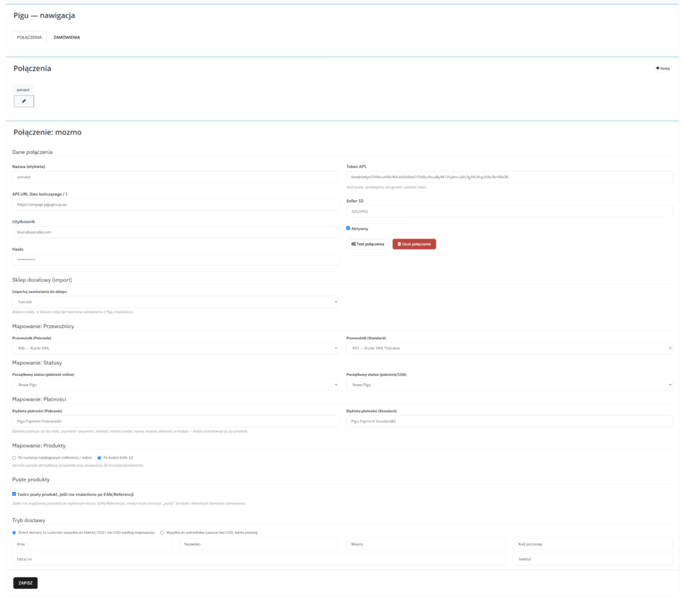Select Wysyłka do pośrednika radio option
This screenshot has height=604, width=683.
(x=162, y=532)
